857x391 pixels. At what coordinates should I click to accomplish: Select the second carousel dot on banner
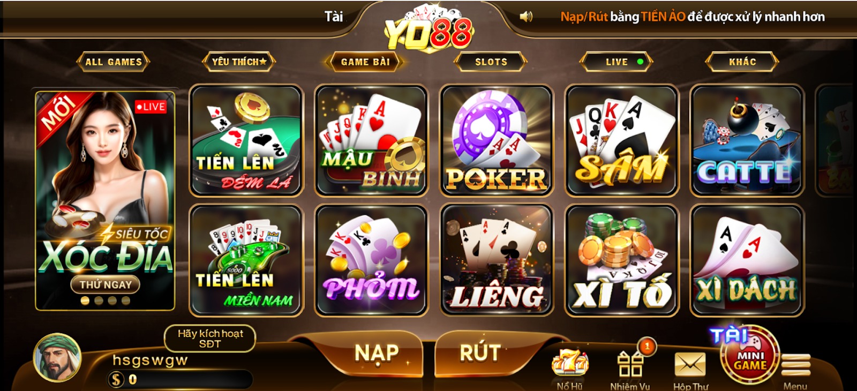point(99,300)
